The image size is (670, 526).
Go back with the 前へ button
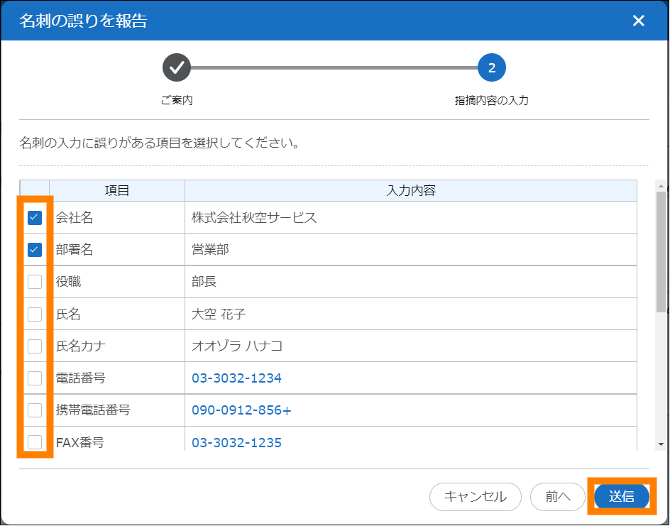[x=558, y=497]
